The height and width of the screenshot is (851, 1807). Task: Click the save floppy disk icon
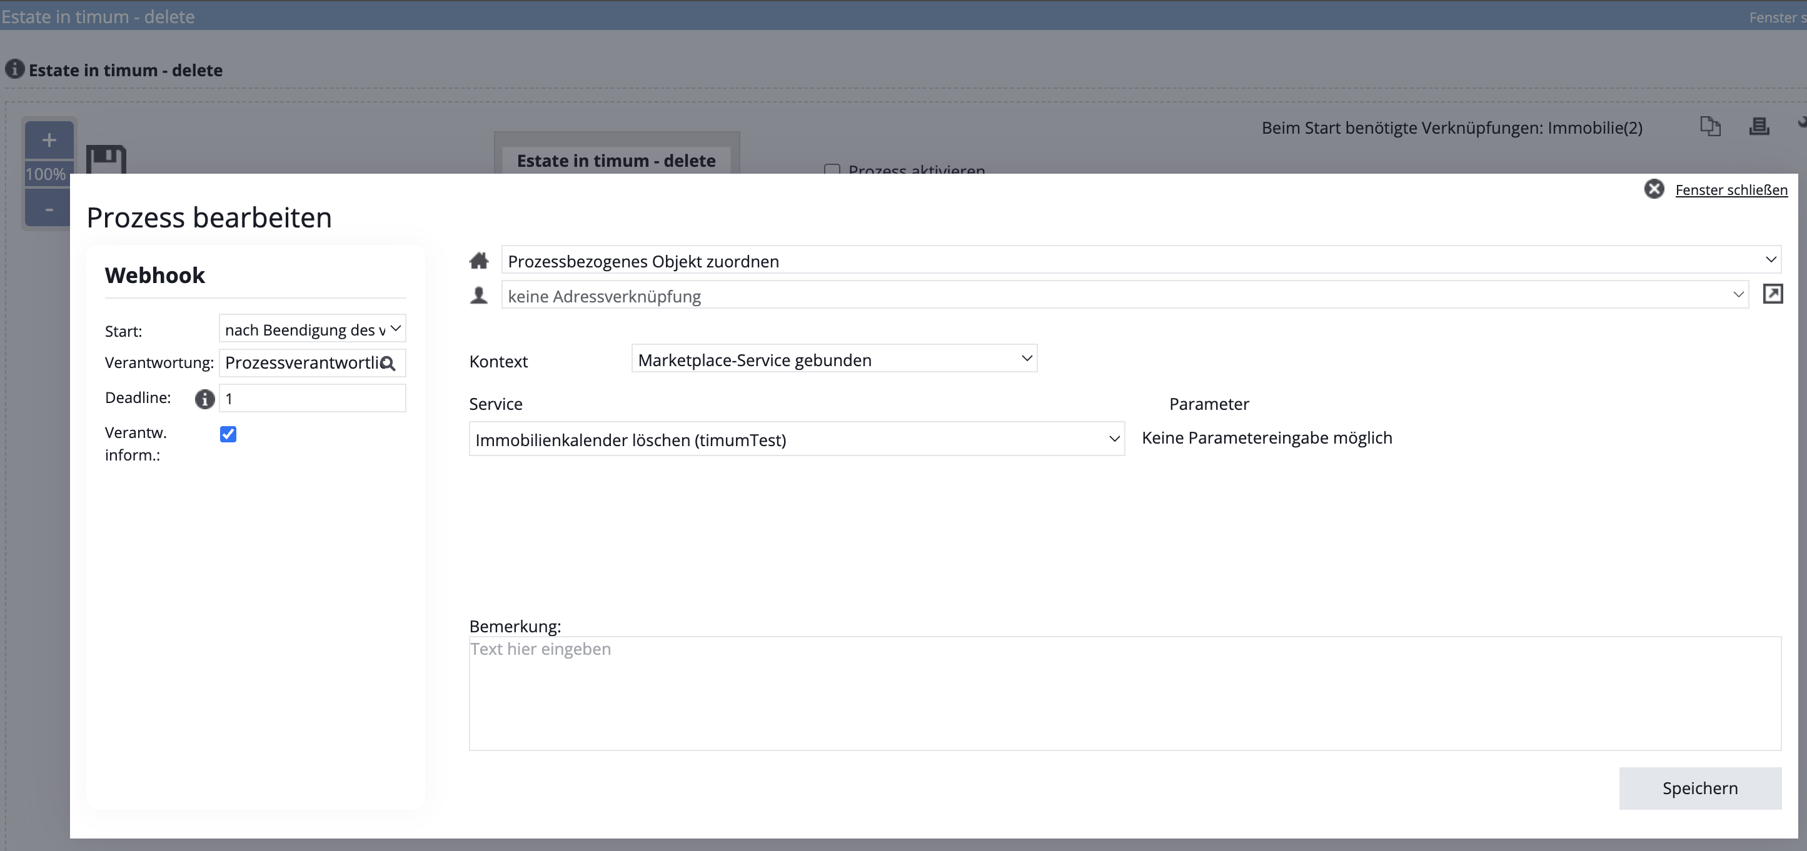coord(106,160)
